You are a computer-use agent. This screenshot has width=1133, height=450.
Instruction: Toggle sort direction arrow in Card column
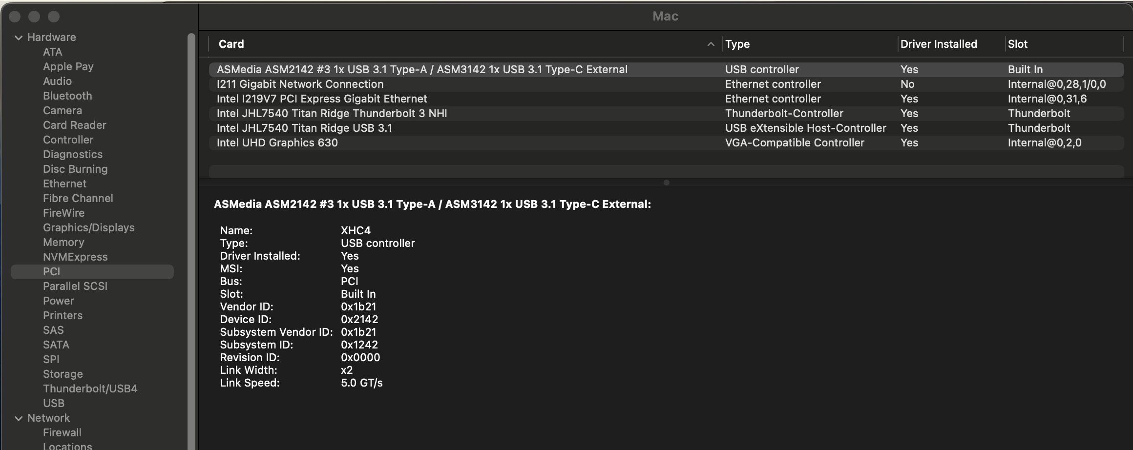711,44
